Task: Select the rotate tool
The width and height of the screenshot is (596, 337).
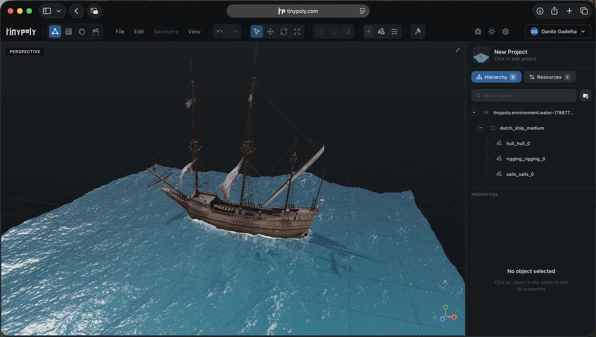Action: pos(284,32)
